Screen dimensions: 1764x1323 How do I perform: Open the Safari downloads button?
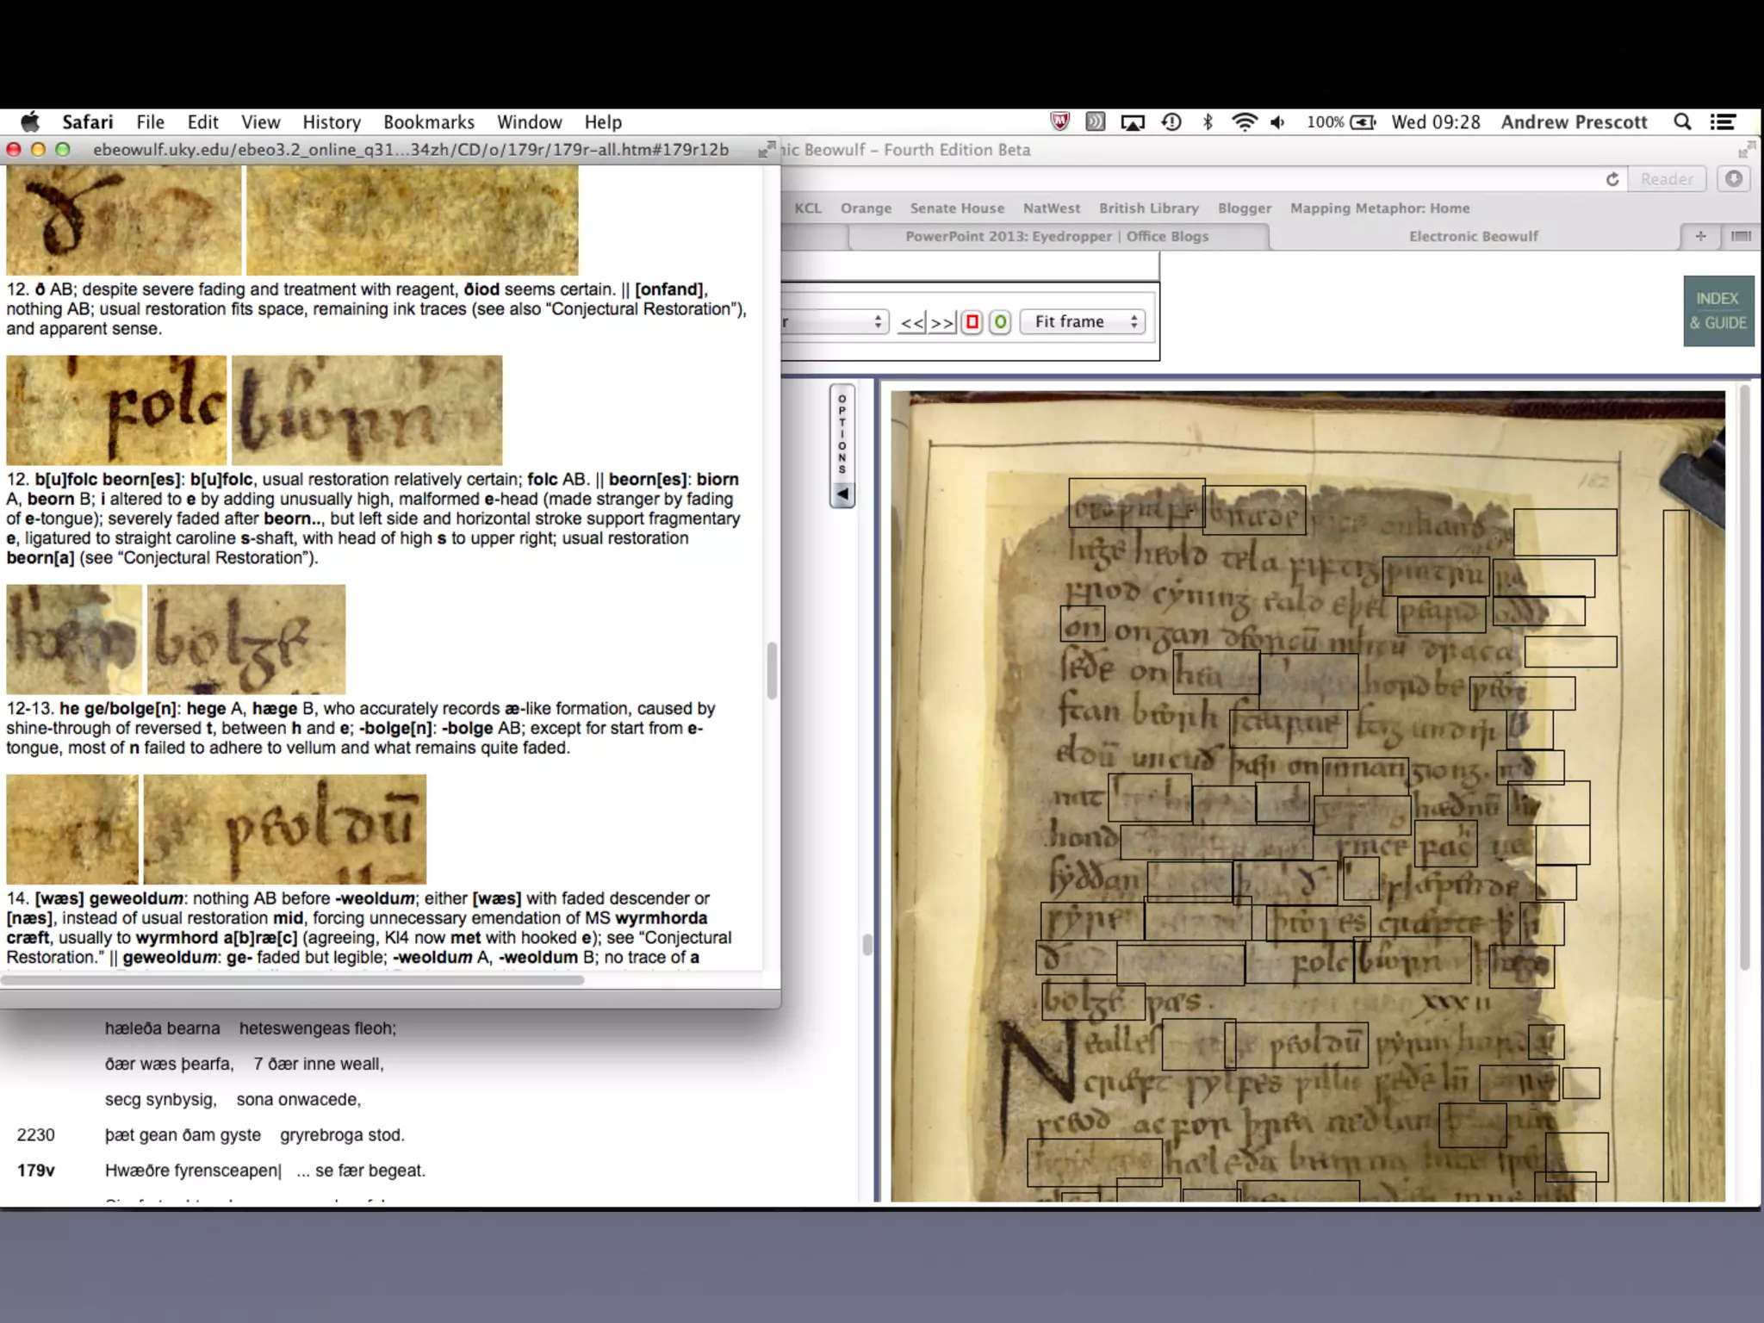tap(1734, 178)
